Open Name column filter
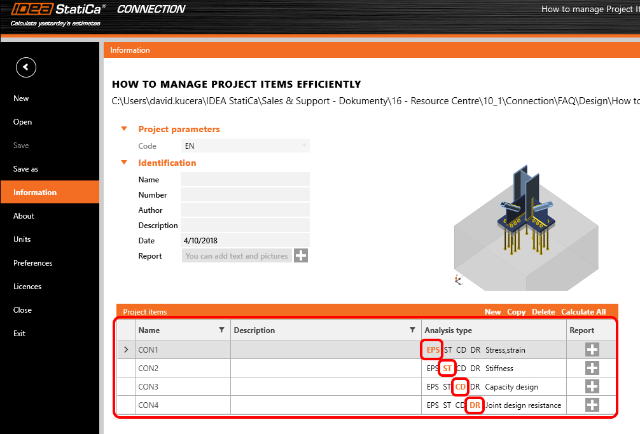The width and height of the screenshot is (640, 434). 221,330
